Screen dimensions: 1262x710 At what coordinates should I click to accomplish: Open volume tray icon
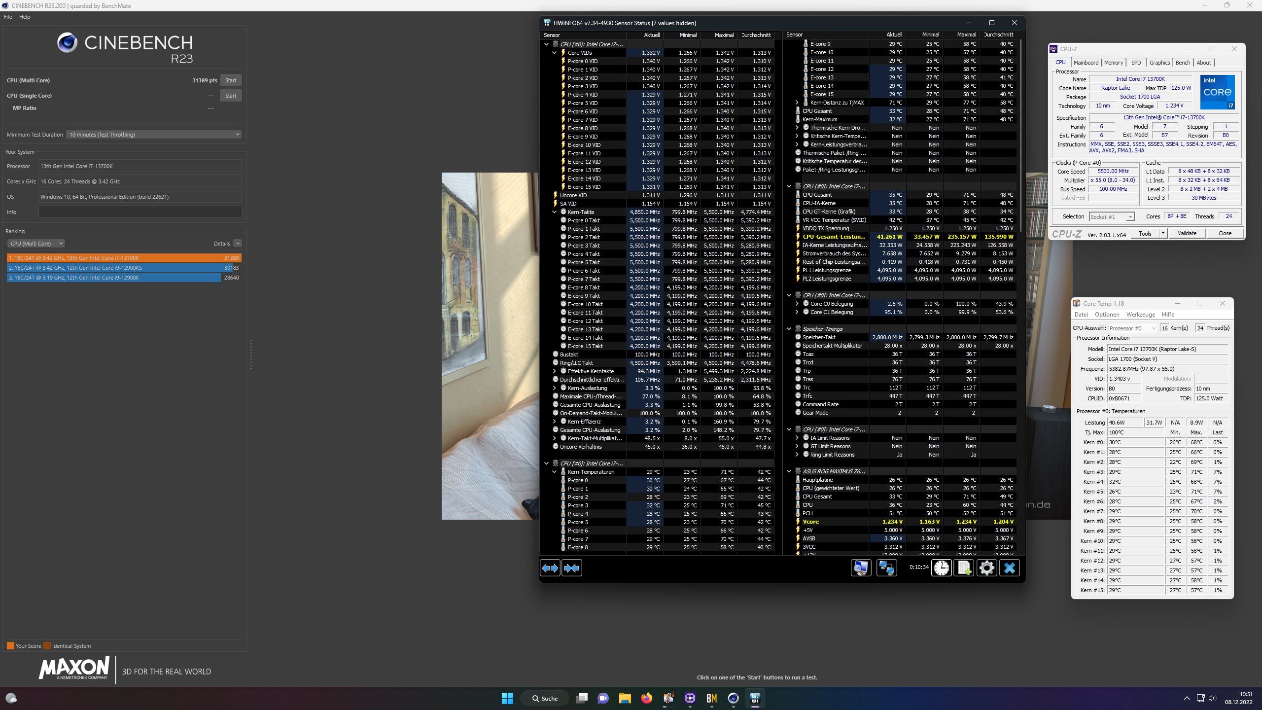pos(1212,698)
